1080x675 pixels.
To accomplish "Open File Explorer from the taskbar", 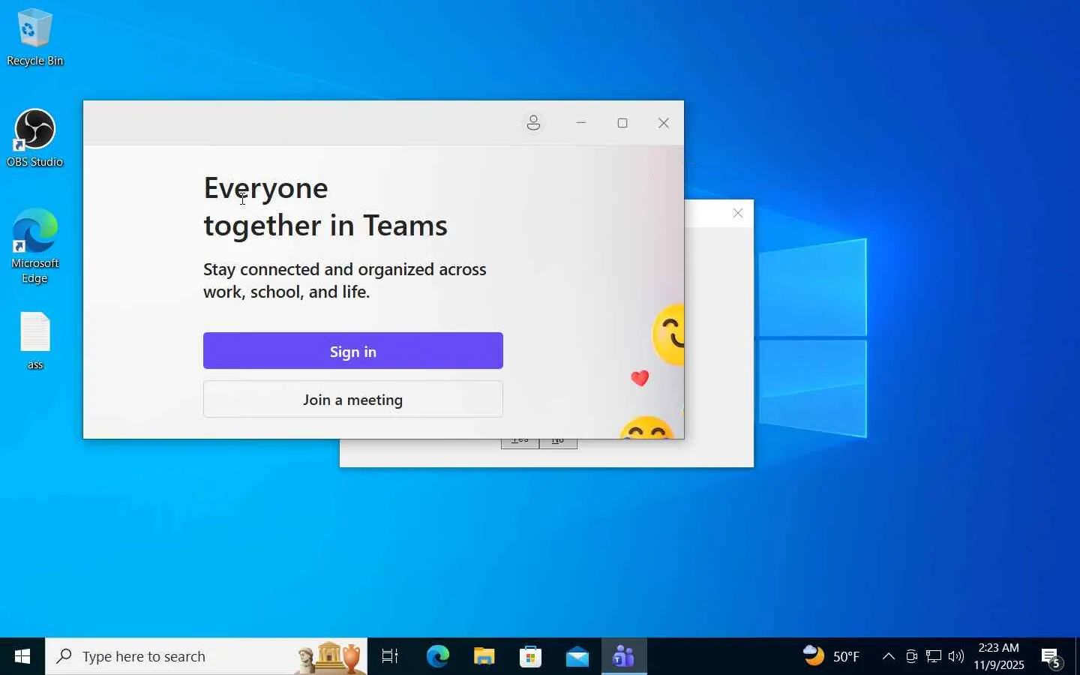I will (485, 657).
